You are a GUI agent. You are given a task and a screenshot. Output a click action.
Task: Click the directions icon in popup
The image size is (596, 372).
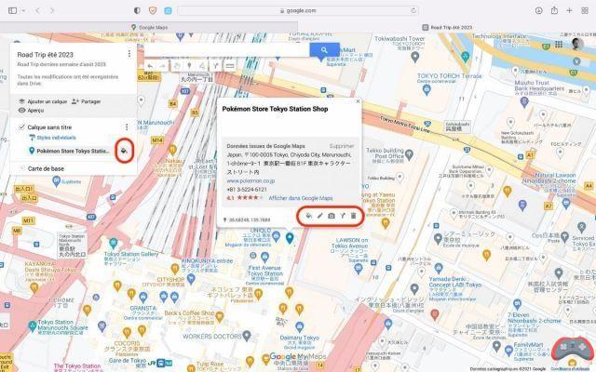point(343,216)
